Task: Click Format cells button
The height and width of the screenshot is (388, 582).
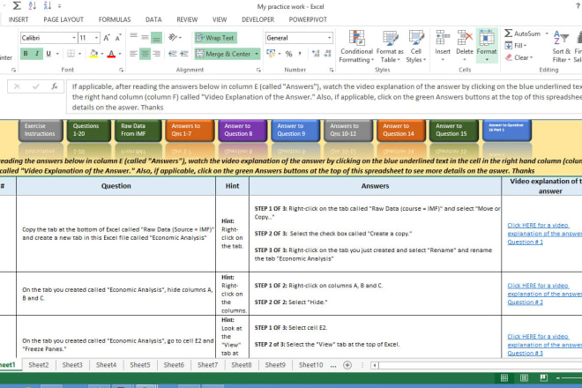Action: pos(487,45)
